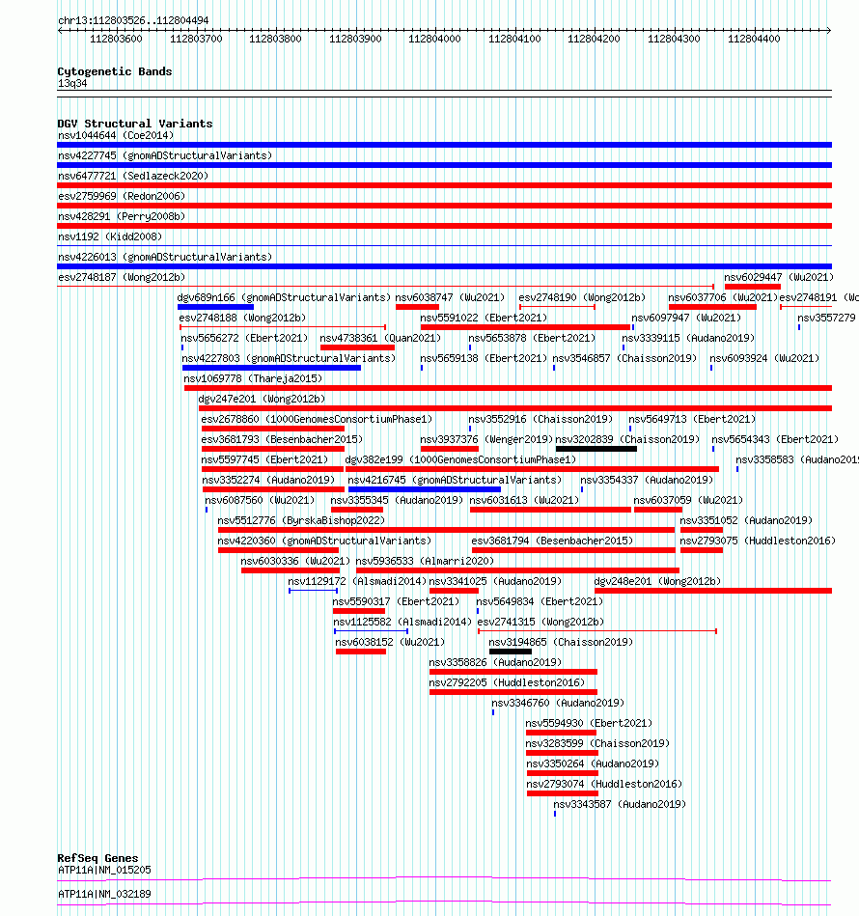Select nsv6097947 (Wu2021) variant
This screenshot has width=859, height=916.
point(686,318)
